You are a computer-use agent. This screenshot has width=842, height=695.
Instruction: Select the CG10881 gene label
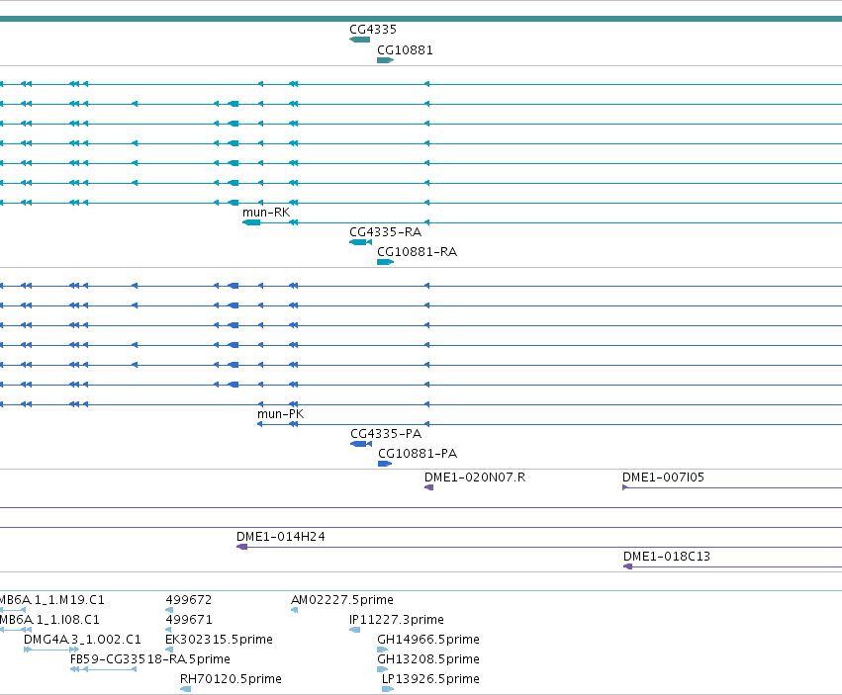[405, 49]
